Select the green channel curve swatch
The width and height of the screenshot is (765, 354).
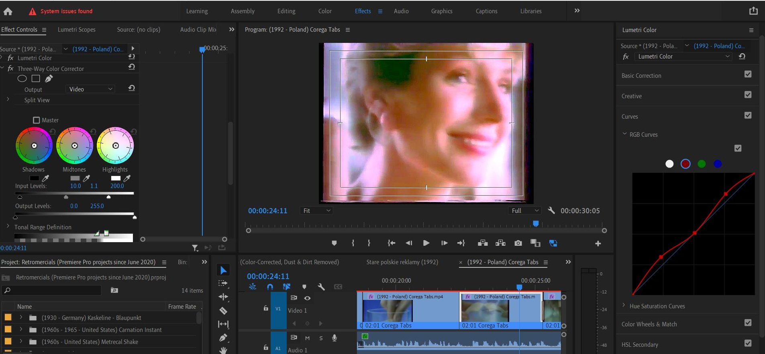pyautogui.click(x=702, y=164)
